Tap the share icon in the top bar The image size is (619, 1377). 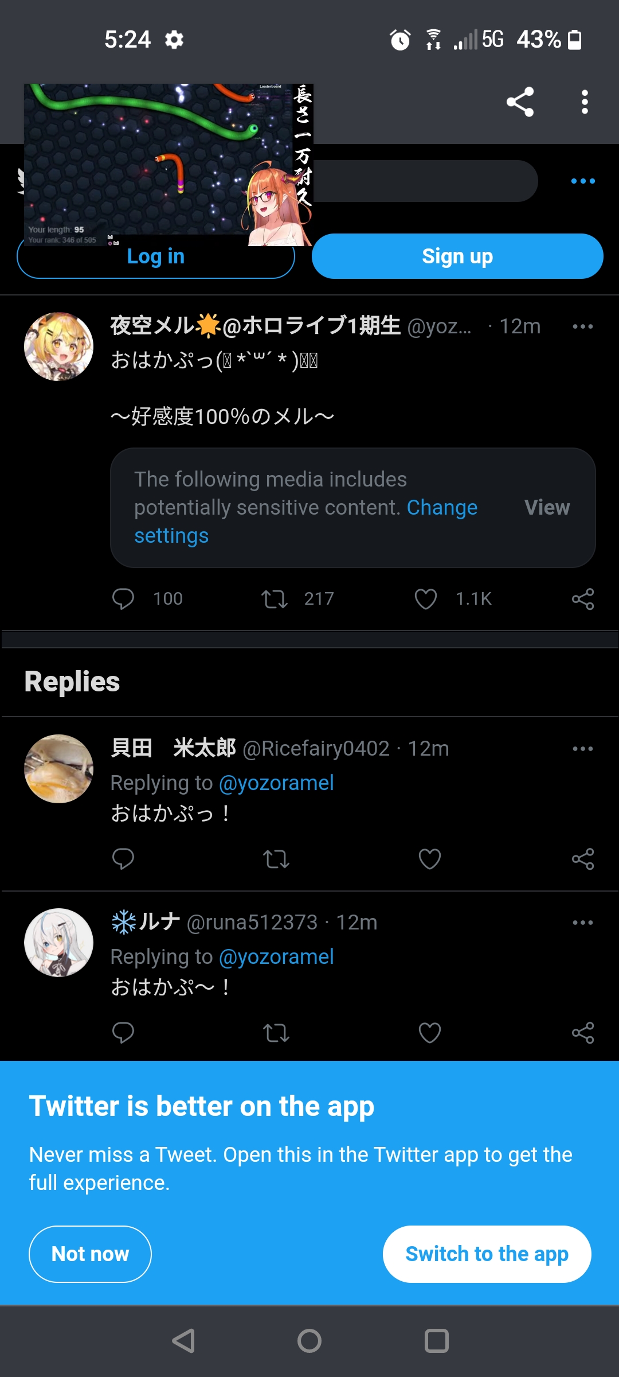520,102
